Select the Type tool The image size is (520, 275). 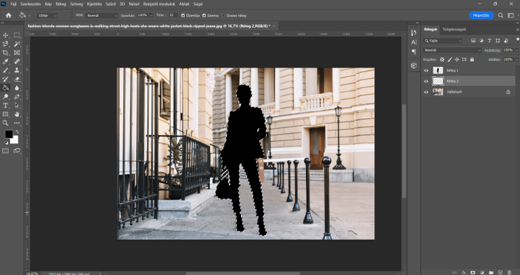tap(5, 105)
